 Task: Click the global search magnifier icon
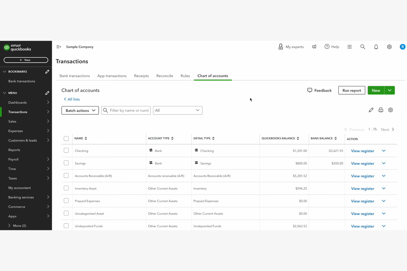pyautogui.click(x=363, y=47)
